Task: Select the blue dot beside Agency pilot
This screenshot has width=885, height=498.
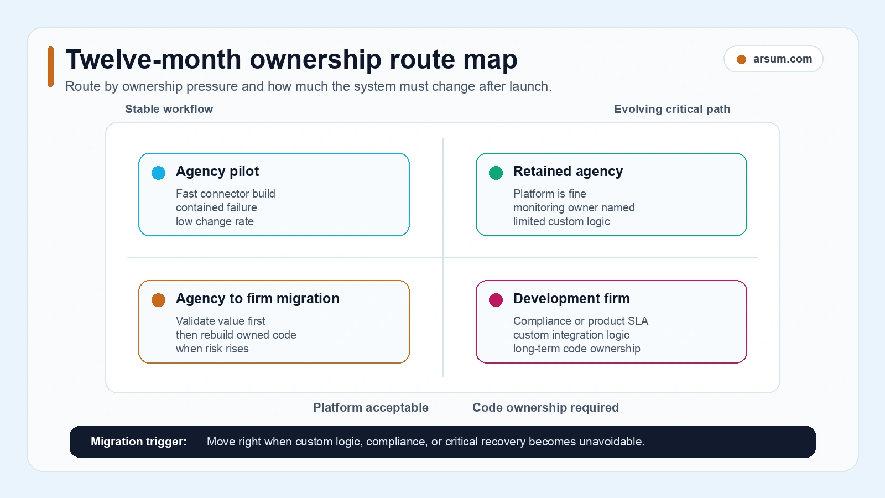Action: click(159, 173)
